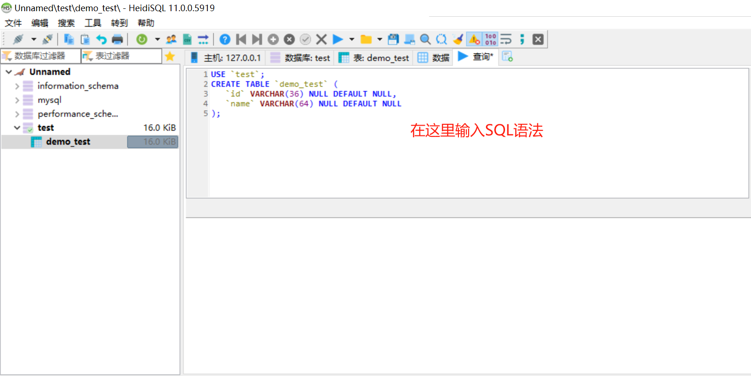This screenshot has width=751, height=376.
Task: Switch to the 主机: 127.0.0.1 tab
Action: click(x=226, y=58)
